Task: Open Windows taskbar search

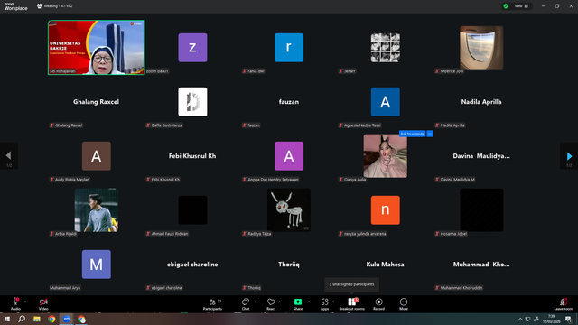Action: point(22,319)
